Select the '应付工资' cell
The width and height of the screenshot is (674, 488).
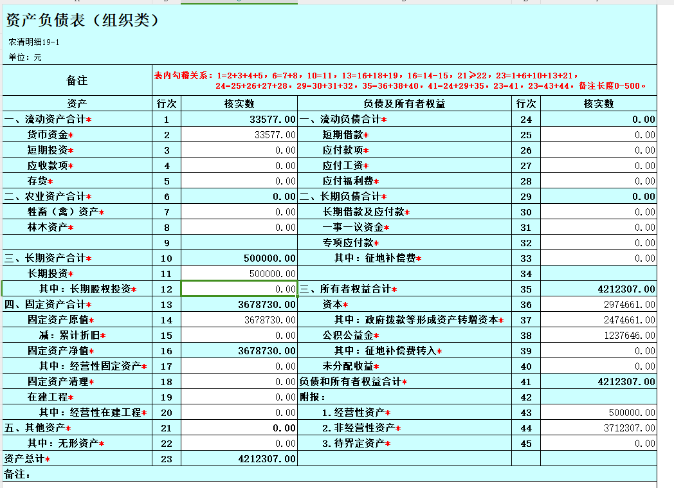(405, 165)
